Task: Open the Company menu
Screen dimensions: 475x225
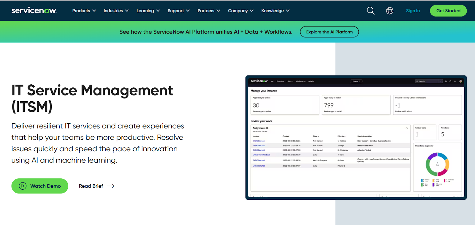Action: pyautogui.click(x=240, y=11)
